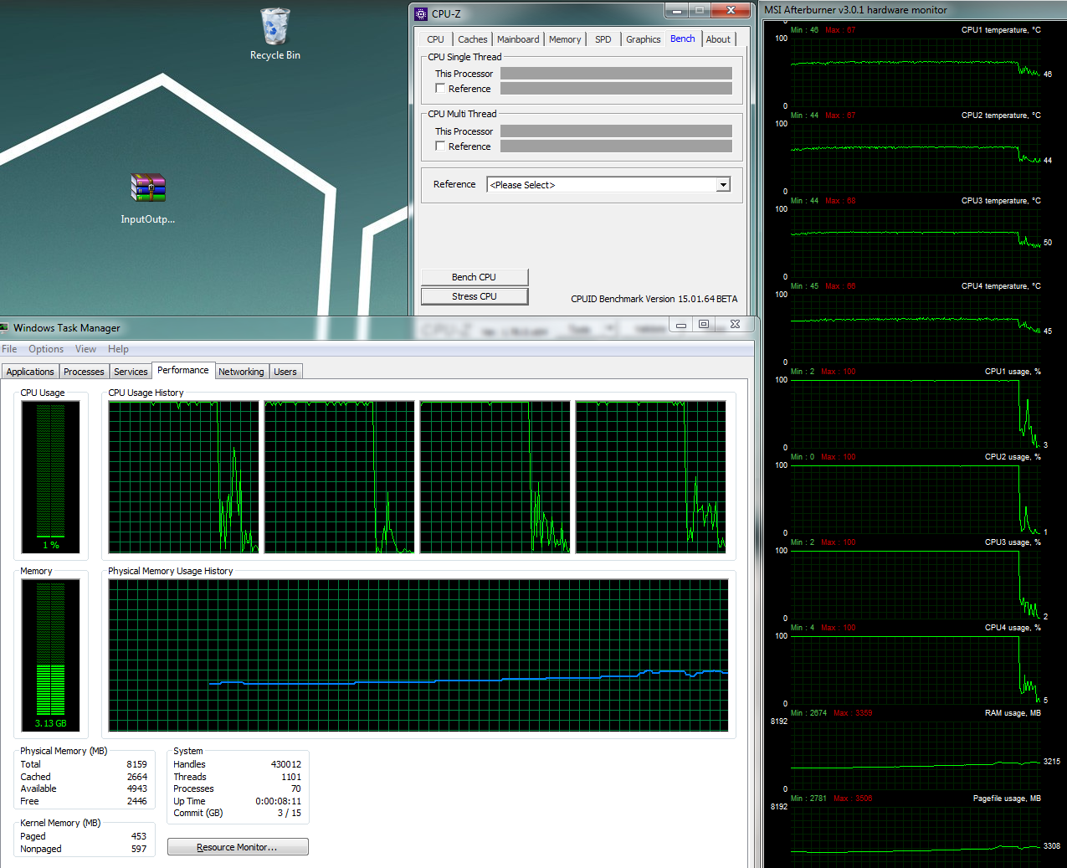Go to the SPD tab in CPU-Z
This screenshot has width=1067, height=868.
pyautogui.click(x=603, y=39)
